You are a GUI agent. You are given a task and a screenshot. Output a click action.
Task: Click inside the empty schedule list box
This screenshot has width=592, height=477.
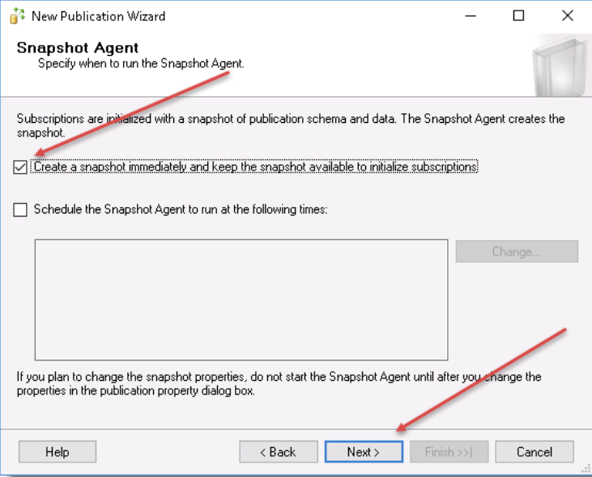(x=241, y=300)
